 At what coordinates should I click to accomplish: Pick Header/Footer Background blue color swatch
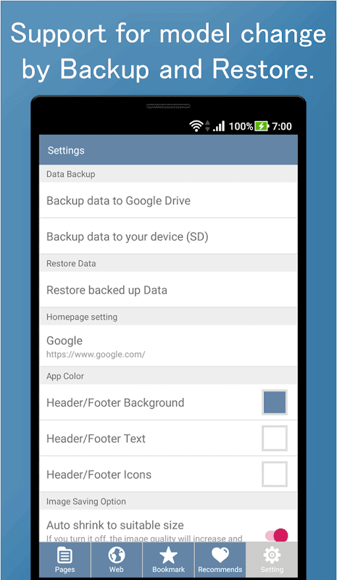pos(275,402)
